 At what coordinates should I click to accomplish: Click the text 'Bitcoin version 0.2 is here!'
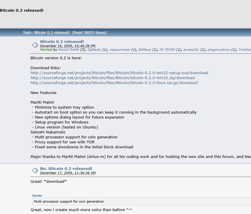(56, 58)
